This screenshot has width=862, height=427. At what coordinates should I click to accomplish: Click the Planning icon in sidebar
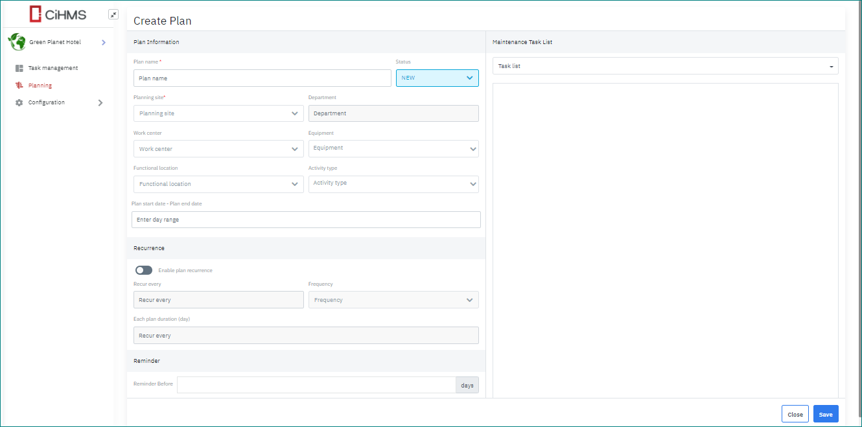(19, 86)
